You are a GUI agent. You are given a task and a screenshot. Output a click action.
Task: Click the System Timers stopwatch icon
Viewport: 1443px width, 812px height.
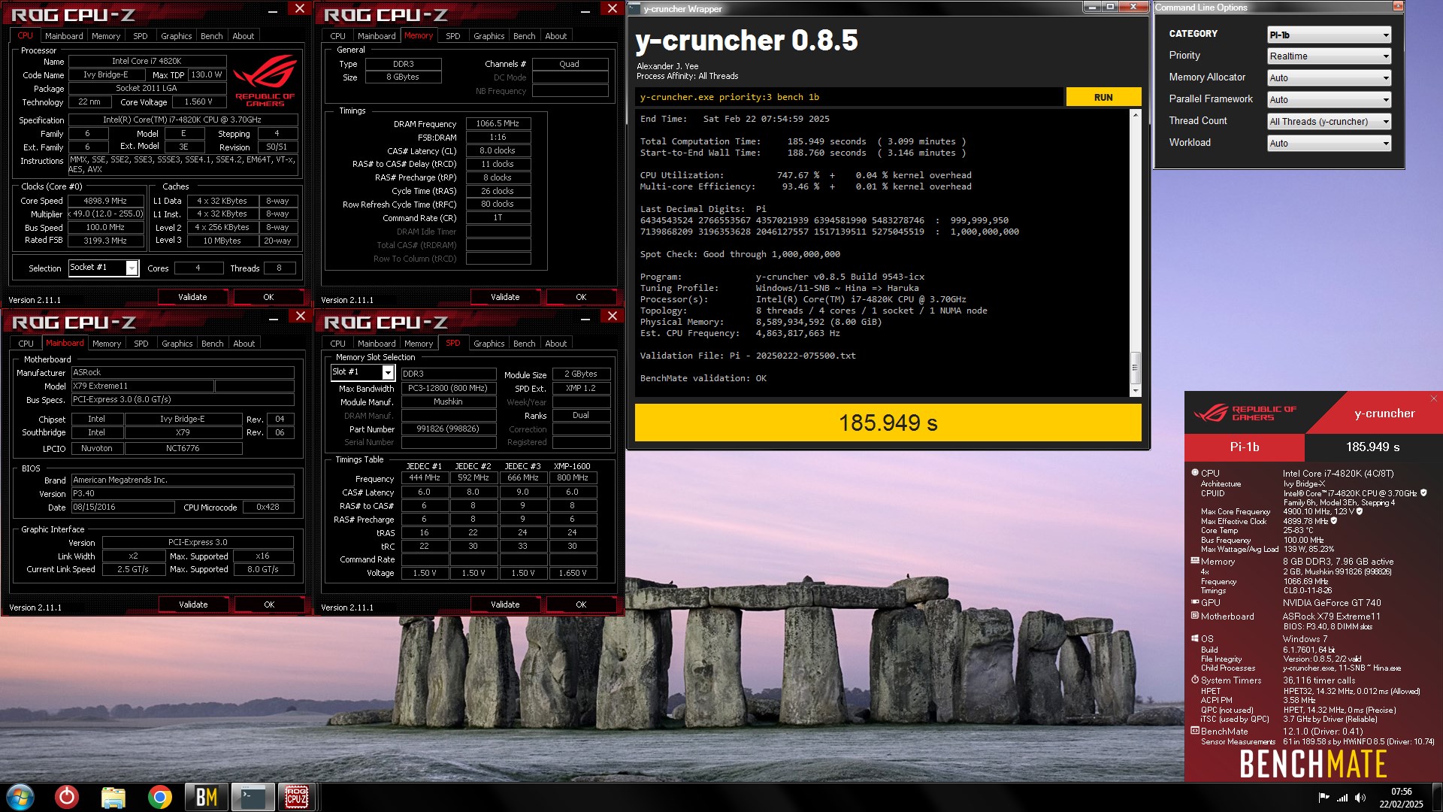pos(1195,680)
